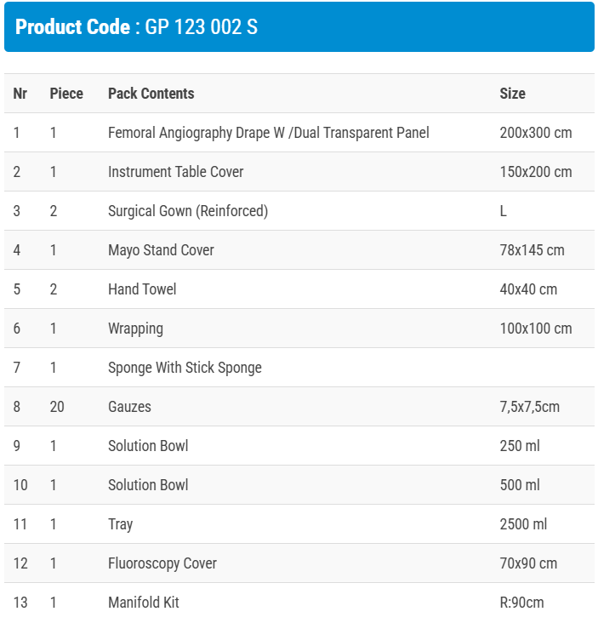The width and height of the screenshot is (598, 623).
Task: Click the Manifold Kit item
Action: 143,603
